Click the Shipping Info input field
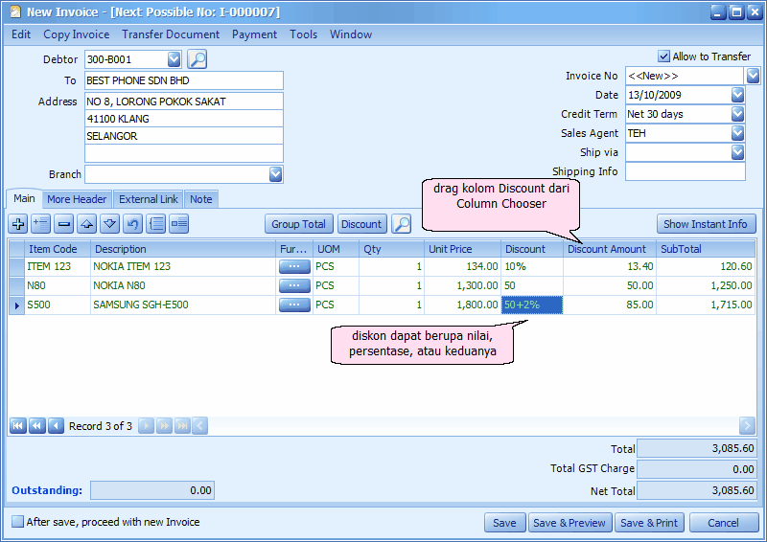The height and width of the screenshot is (542, 767). (685, 171)
